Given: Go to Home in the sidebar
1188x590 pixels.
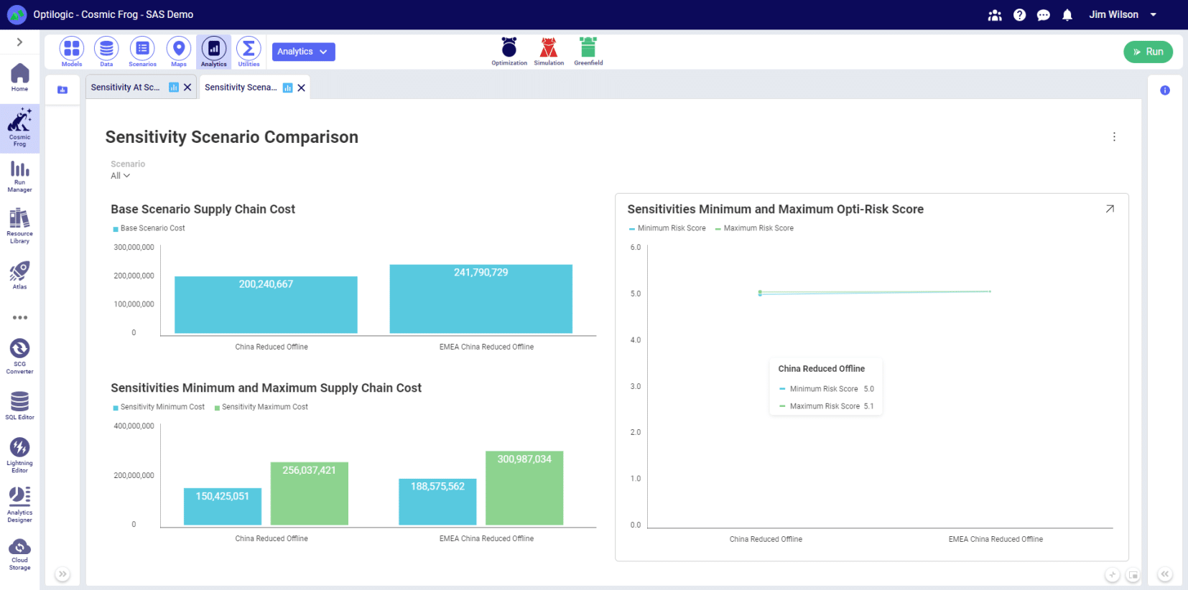Looking at the screenshot, I should (19, 78).
